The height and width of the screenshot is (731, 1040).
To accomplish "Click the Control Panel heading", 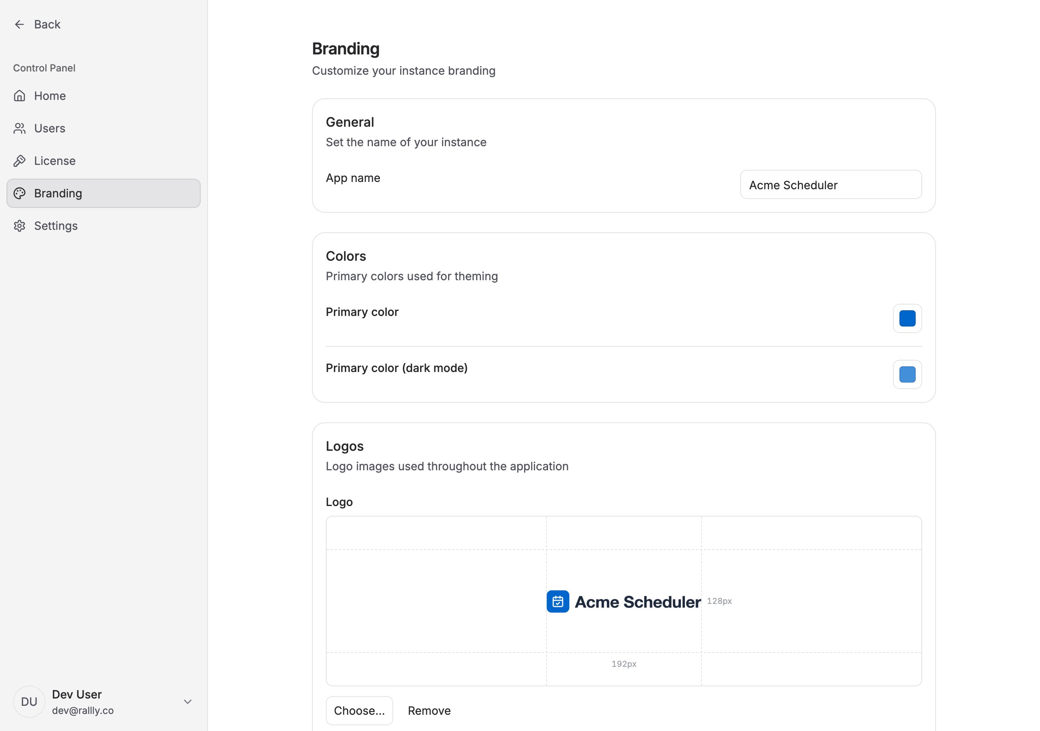I will point(44,68).
